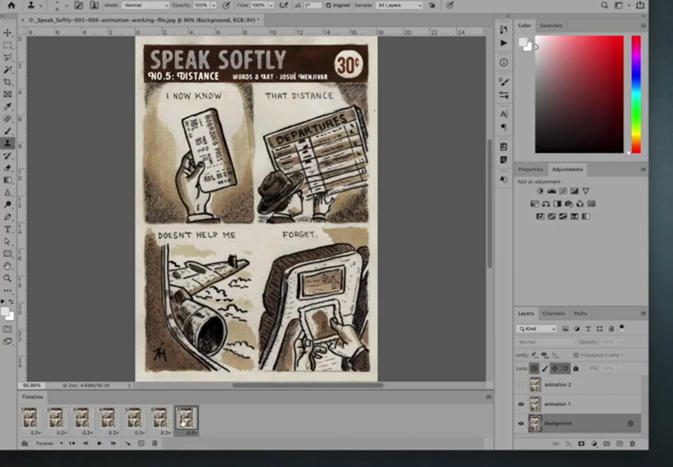
Task: Open the Forever looping options dropdown
Action: click(x=49, y=443)
